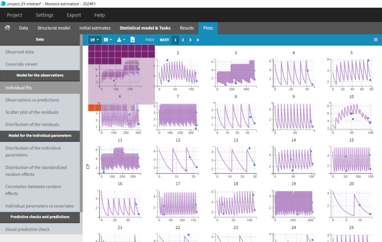This screenshot has height=242, width=382.
Task: Open the Project menu
Action: click(15, 15)
